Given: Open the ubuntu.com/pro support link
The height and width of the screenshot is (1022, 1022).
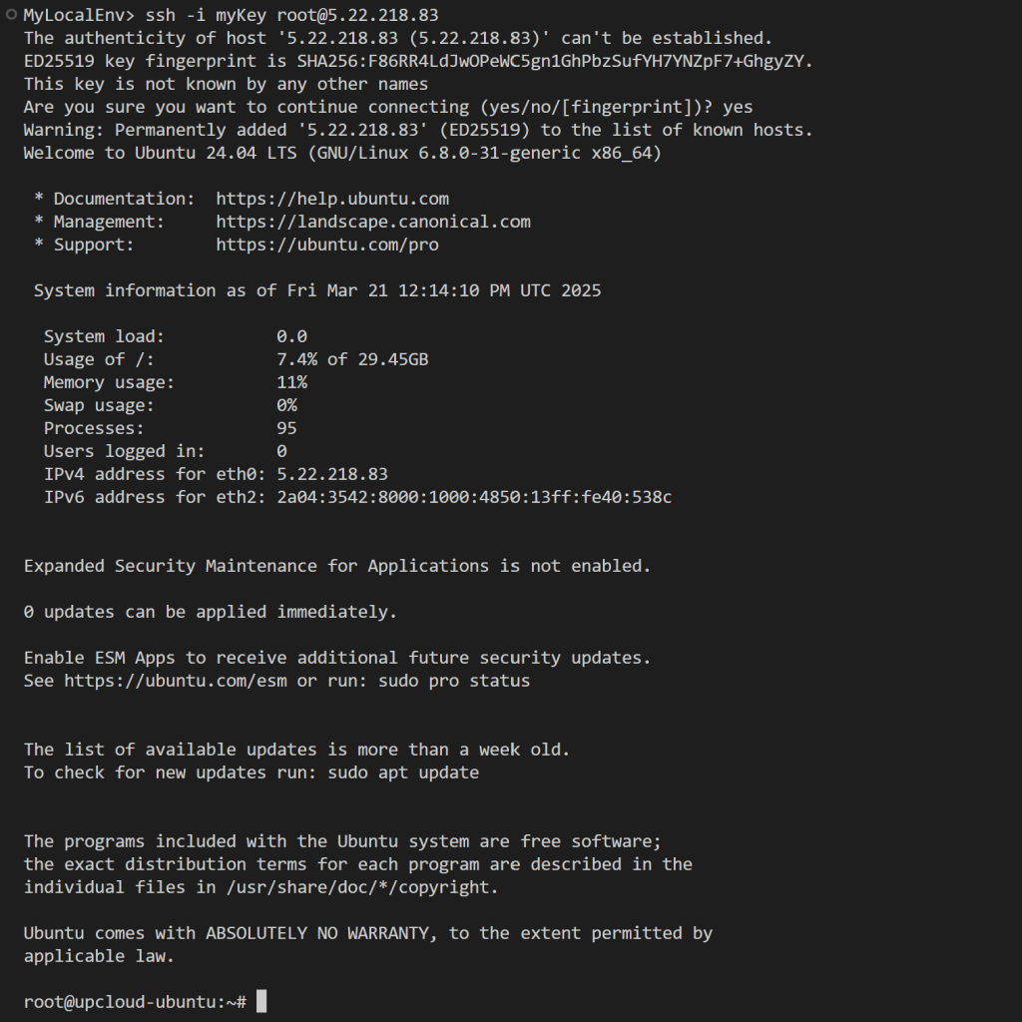Looking at the screenshot, I should tap(327, 245).
